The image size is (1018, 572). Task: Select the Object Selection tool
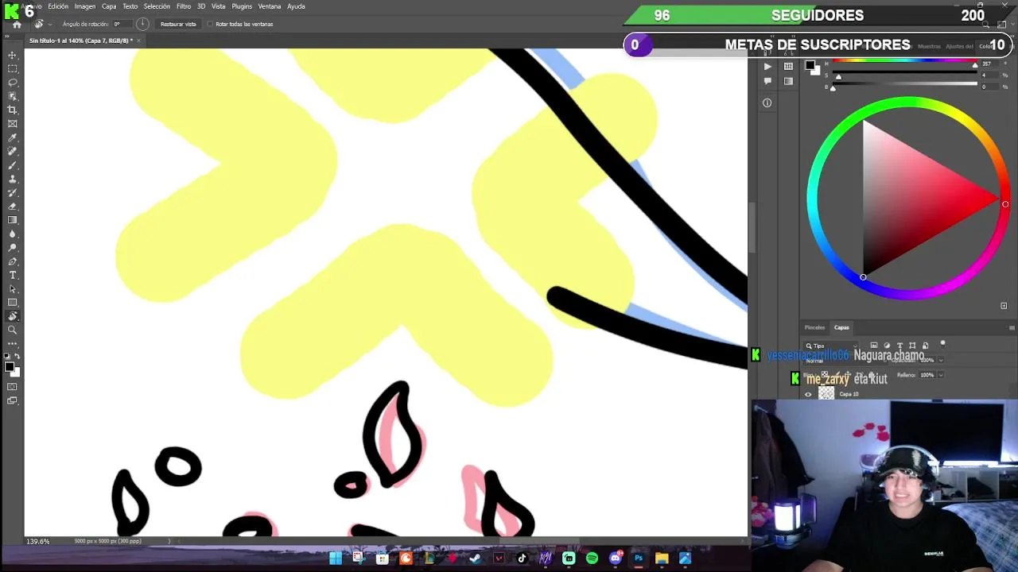point(13,96)
